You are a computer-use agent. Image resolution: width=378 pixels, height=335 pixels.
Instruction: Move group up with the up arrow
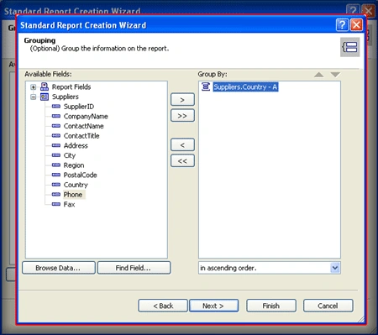pos(318,75)
